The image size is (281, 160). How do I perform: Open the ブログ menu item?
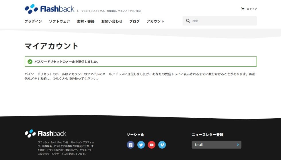tap(134, 21)
